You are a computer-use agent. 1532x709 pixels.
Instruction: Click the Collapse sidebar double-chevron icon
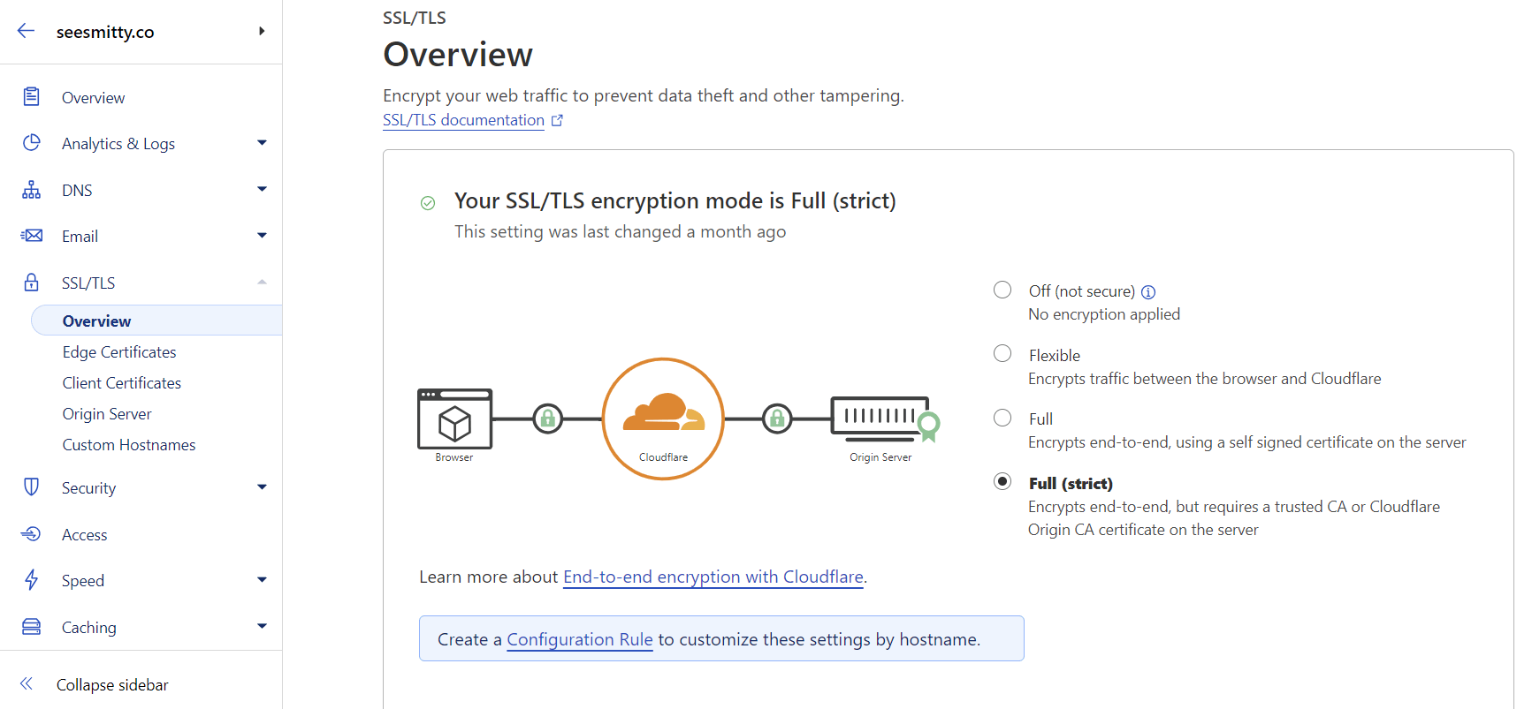[27, 683]
